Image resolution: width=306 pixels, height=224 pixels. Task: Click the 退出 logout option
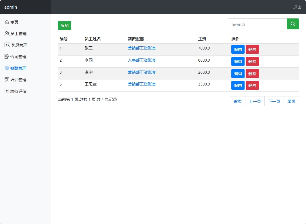[297, 7]
